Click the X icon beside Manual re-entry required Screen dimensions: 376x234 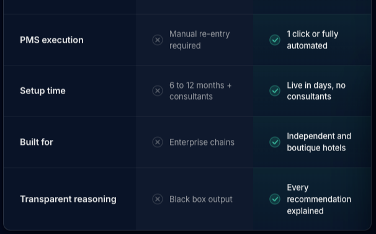coord(158,40)
